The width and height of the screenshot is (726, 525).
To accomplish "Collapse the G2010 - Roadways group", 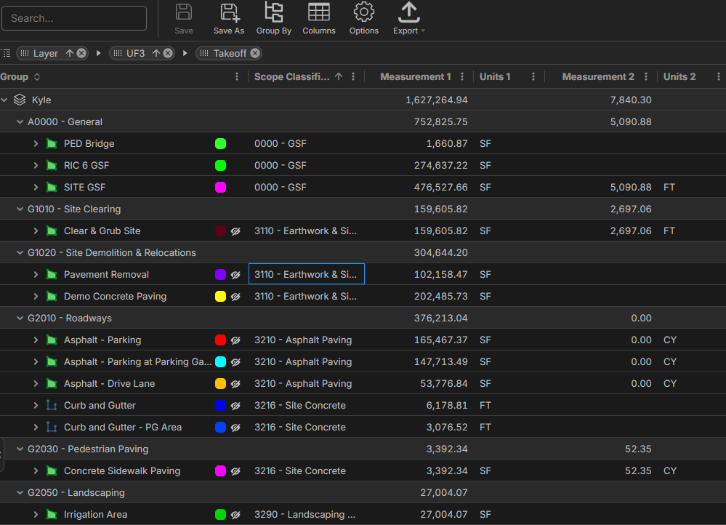I will pyautogui.click(x=20, y=318).
